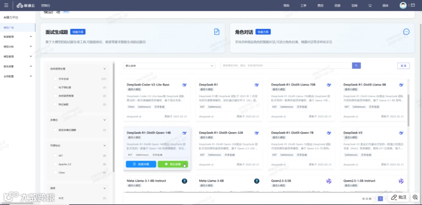
Task: Click the model list vertical scrollbar
Action: 408,110
